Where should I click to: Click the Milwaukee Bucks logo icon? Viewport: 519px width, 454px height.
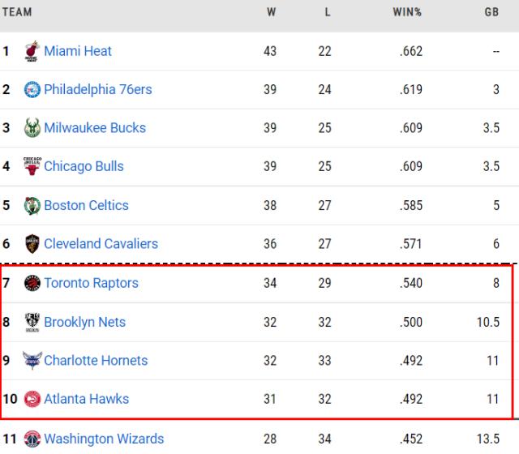coord(32,128)
